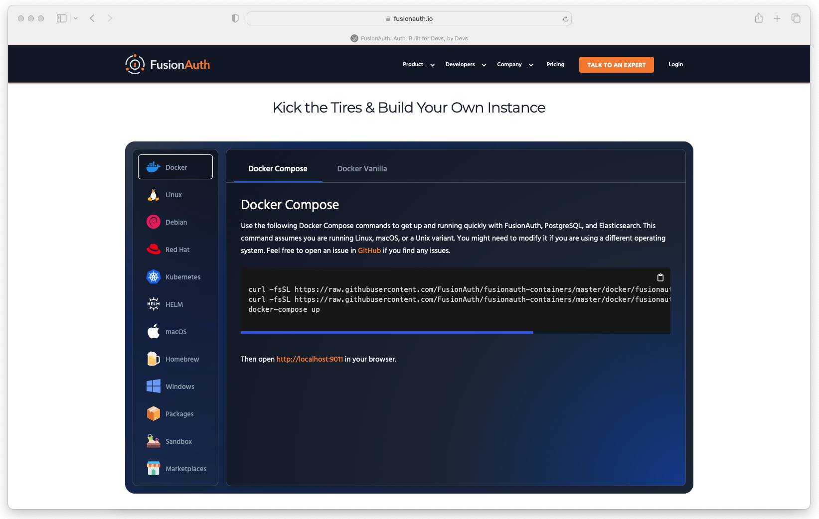Click the docker-compose up command text
819x519 pixels.
pos(284,309)
